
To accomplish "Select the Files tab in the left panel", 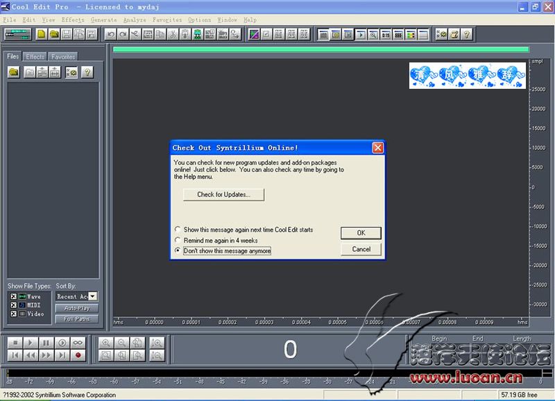I will coord(13,56).
